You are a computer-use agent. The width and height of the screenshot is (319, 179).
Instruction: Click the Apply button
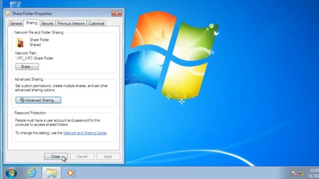(x=108, y=157)
